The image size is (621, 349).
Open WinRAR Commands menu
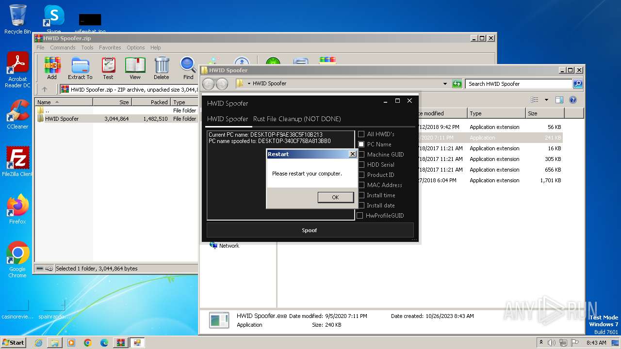pyautogui.click(x=63, y=48)
